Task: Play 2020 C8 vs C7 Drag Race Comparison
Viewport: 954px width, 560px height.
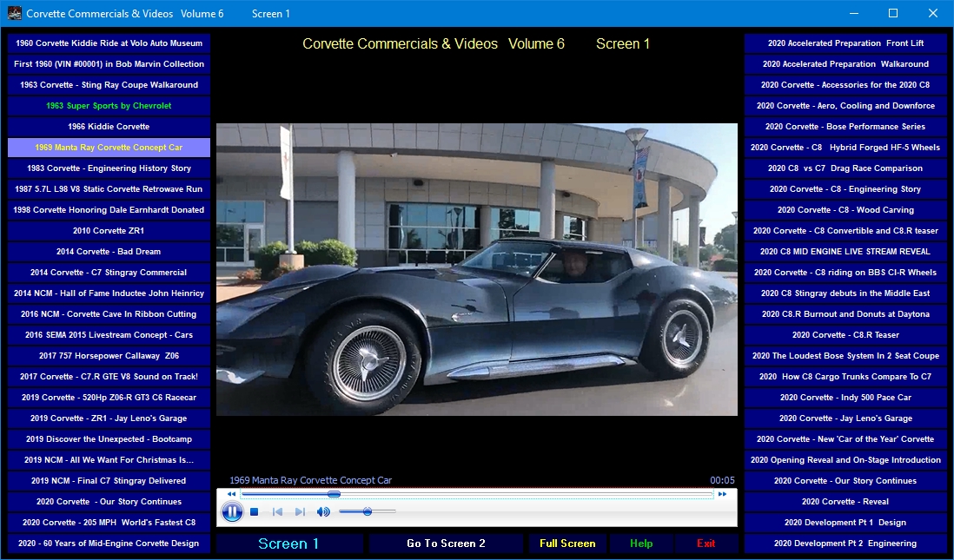Action: 845,168
